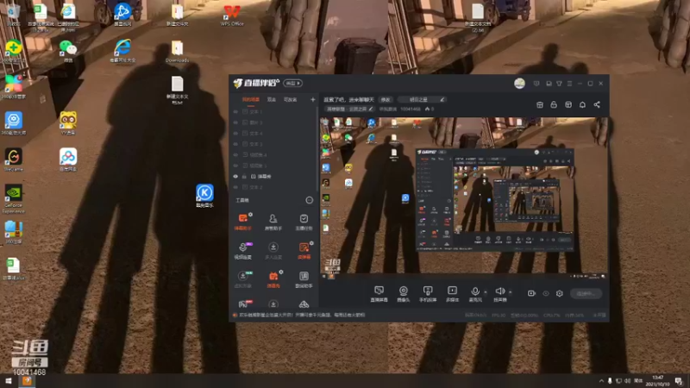Toggle visibility eye of 文本 4 source
Viewport: 690px width, 388px height.
point(235,134)
